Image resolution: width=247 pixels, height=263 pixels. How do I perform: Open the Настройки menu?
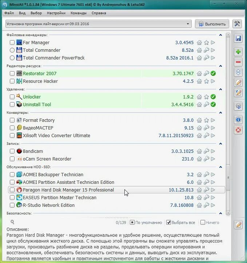[56, 13]
